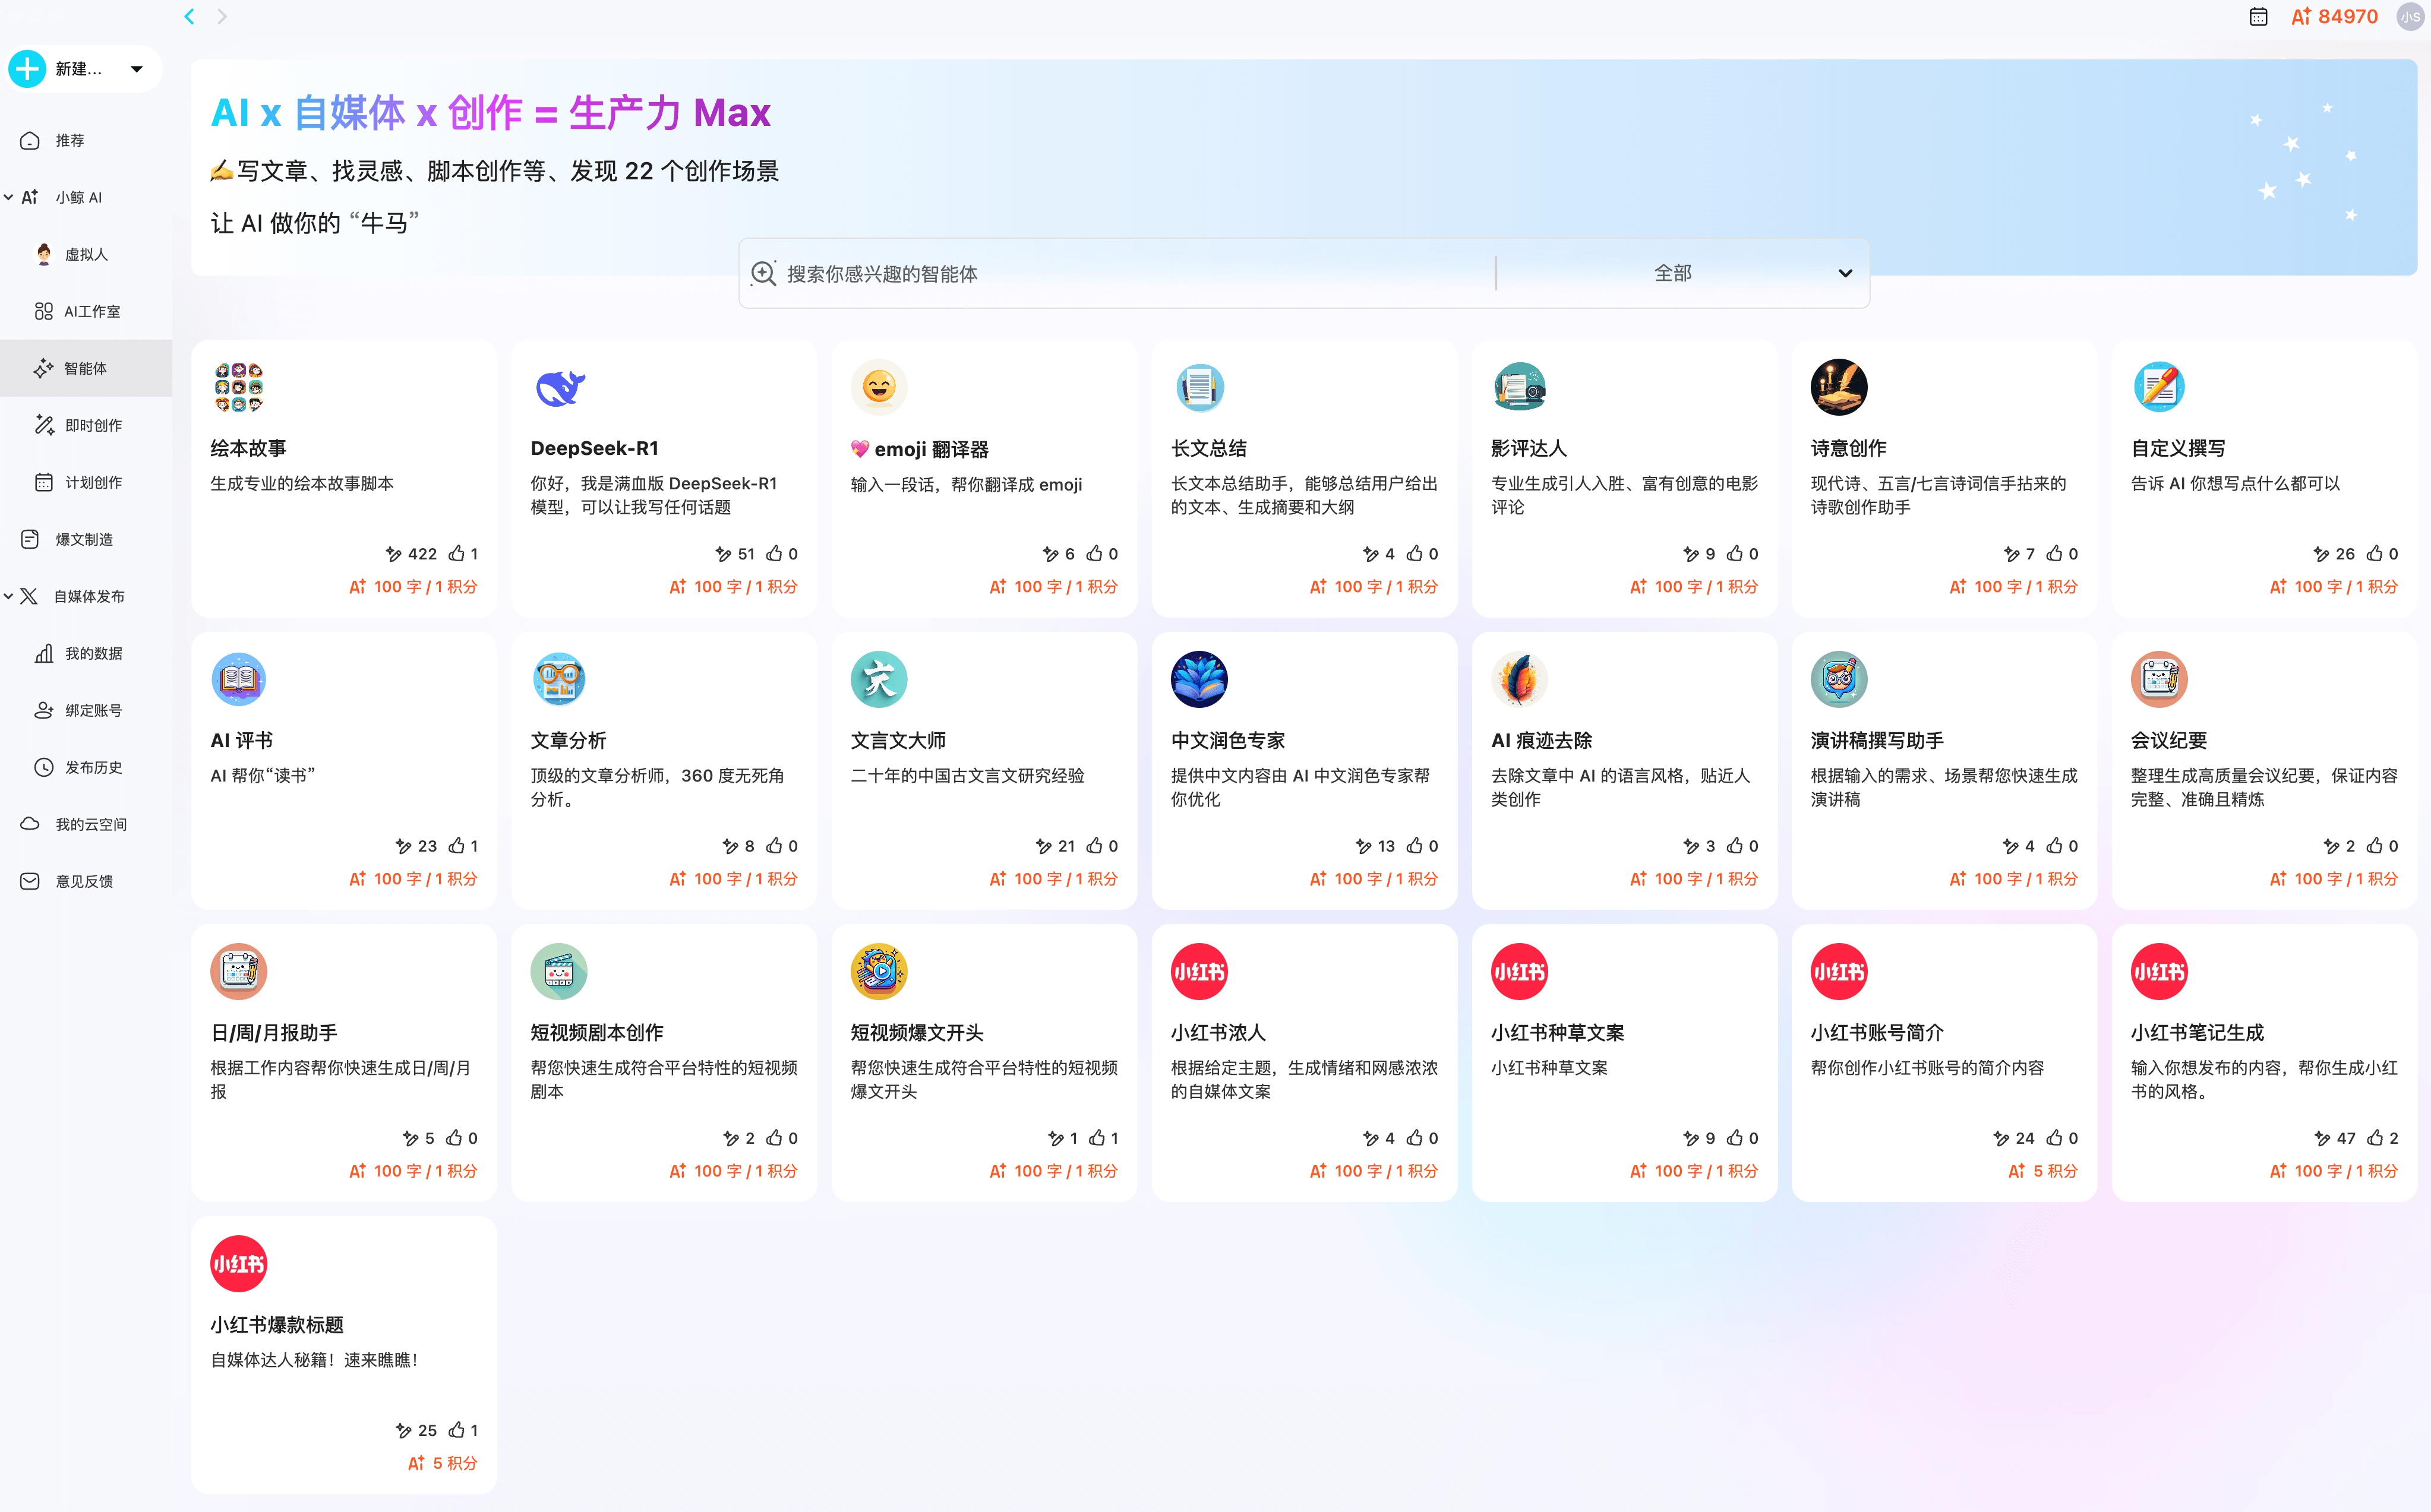
Task: Open 即时创作 in the sidebar
Action: (93, 425)
